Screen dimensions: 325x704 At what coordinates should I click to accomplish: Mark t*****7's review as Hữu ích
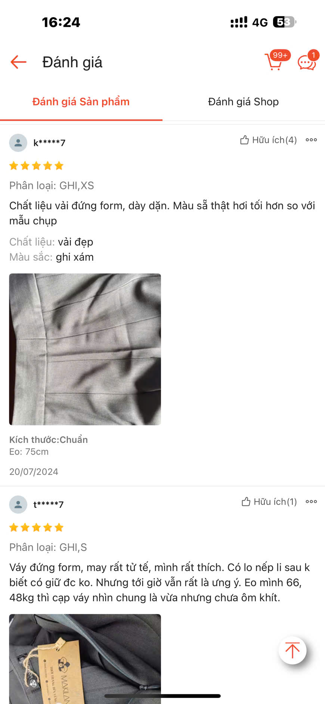pos(269,502)
